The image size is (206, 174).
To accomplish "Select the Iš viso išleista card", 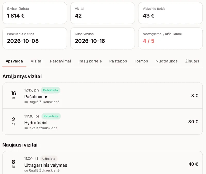I will tap(35, 13).
